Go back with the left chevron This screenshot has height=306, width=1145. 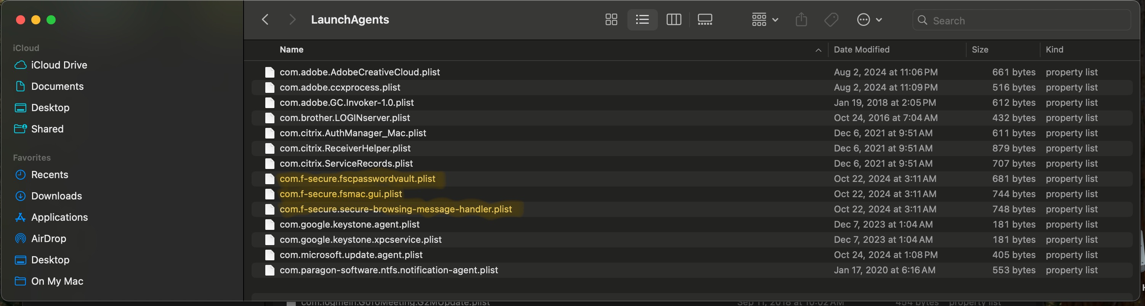tap(265, 20)
